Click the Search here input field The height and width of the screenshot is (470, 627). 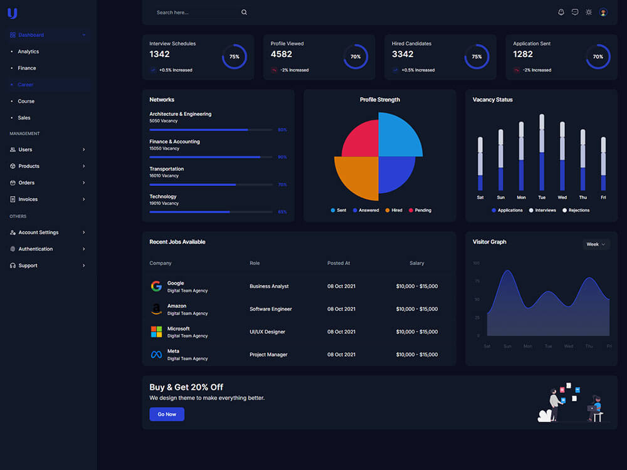(x=198, y=13)
